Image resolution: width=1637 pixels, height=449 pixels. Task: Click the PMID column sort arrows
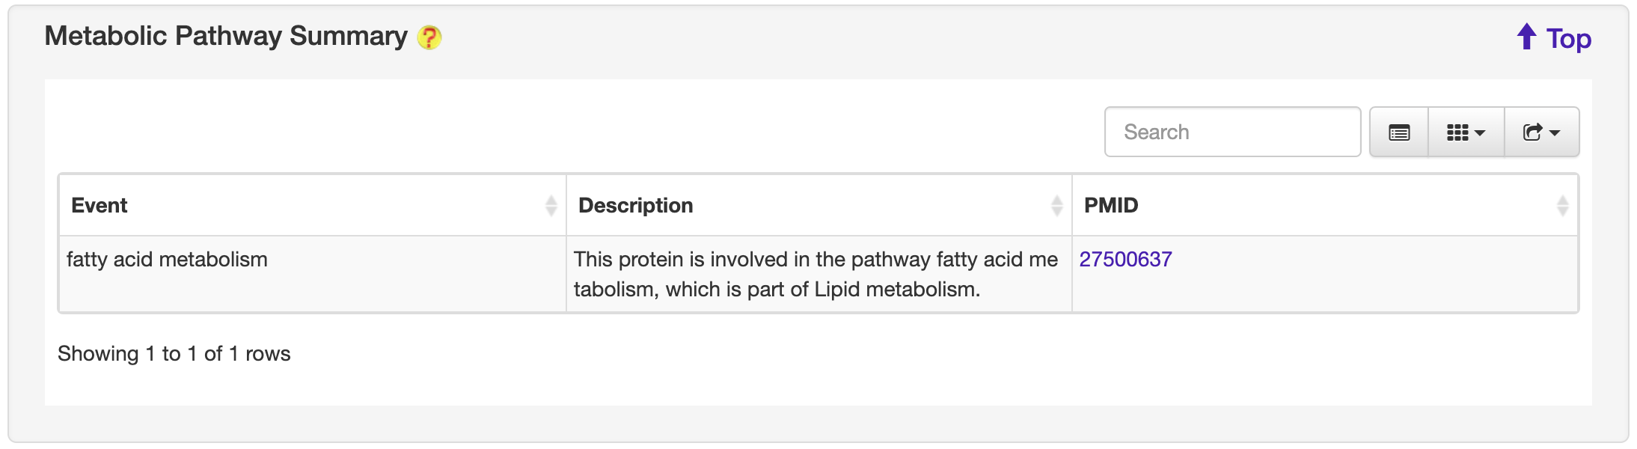pos(1562,206)
